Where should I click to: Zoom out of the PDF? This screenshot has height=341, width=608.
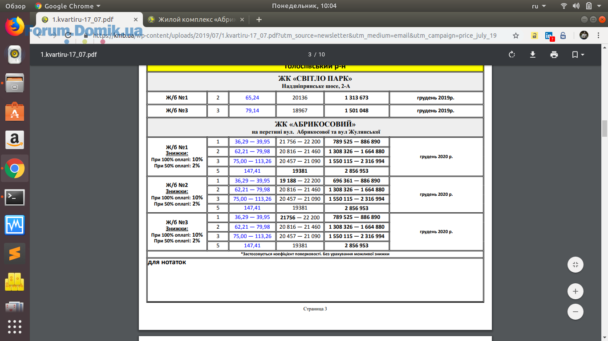[x=576, y=312]
